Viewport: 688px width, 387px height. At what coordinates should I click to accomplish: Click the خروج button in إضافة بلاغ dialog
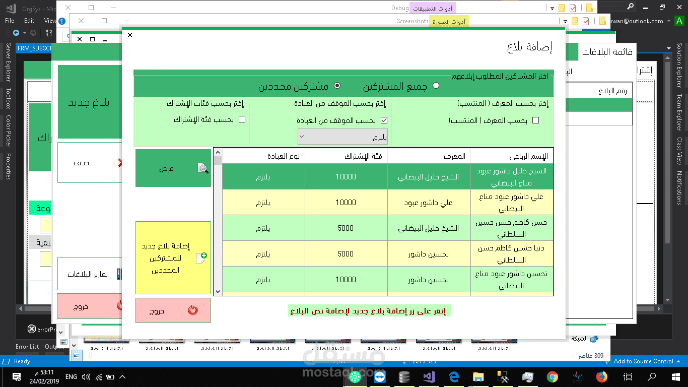173,310
